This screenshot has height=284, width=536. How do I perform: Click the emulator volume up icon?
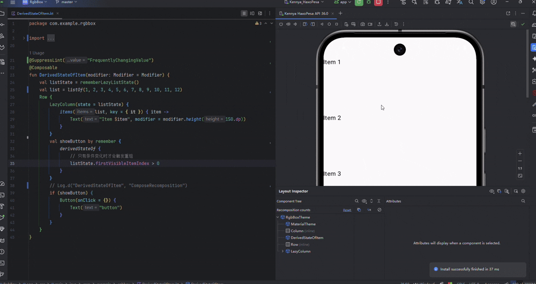point(288,24)
